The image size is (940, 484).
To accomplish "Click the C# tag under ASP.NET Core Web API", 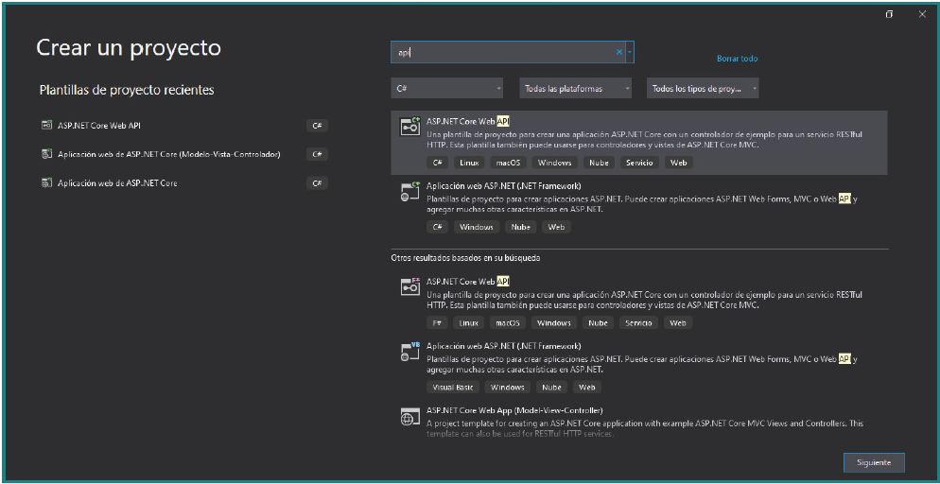I will click(x=438, y=163).
